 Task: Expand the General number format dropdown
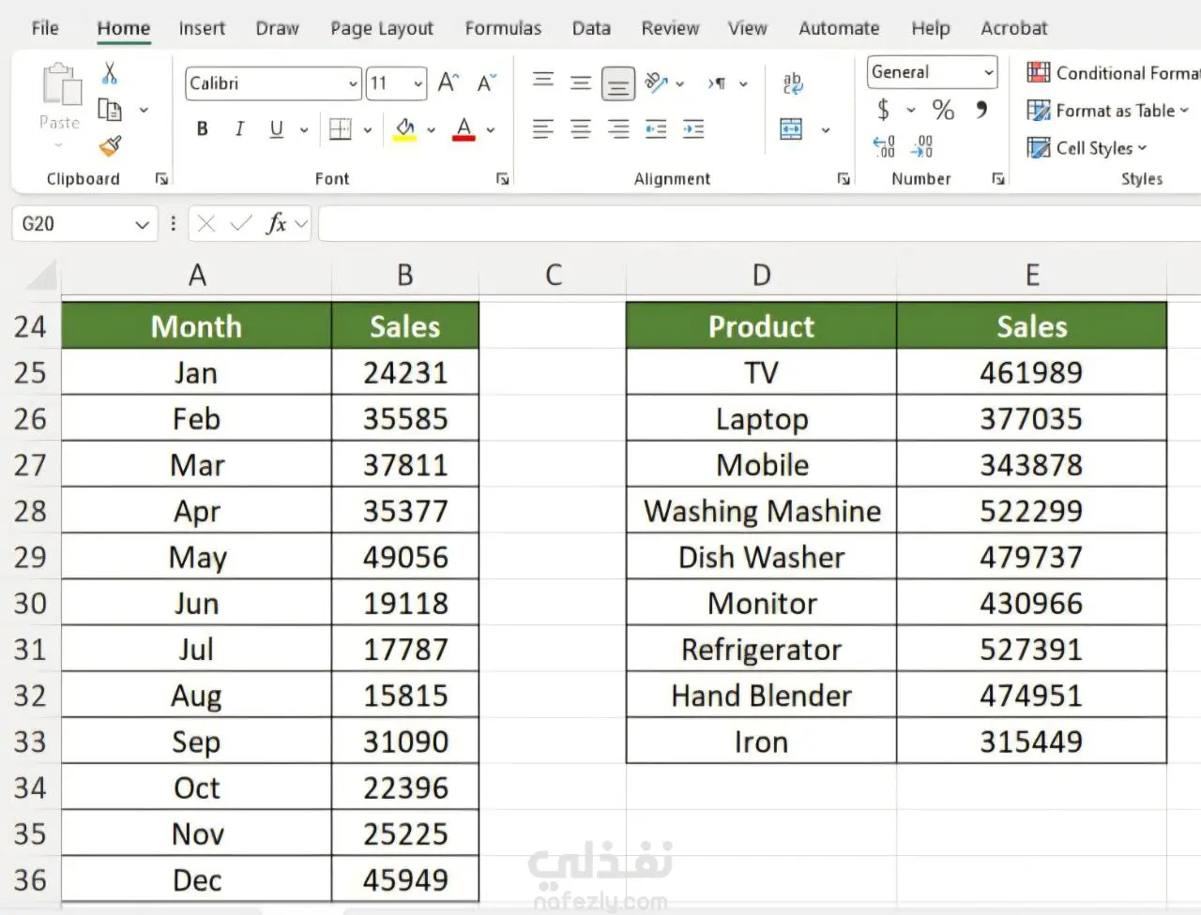(x=989, y=72)
